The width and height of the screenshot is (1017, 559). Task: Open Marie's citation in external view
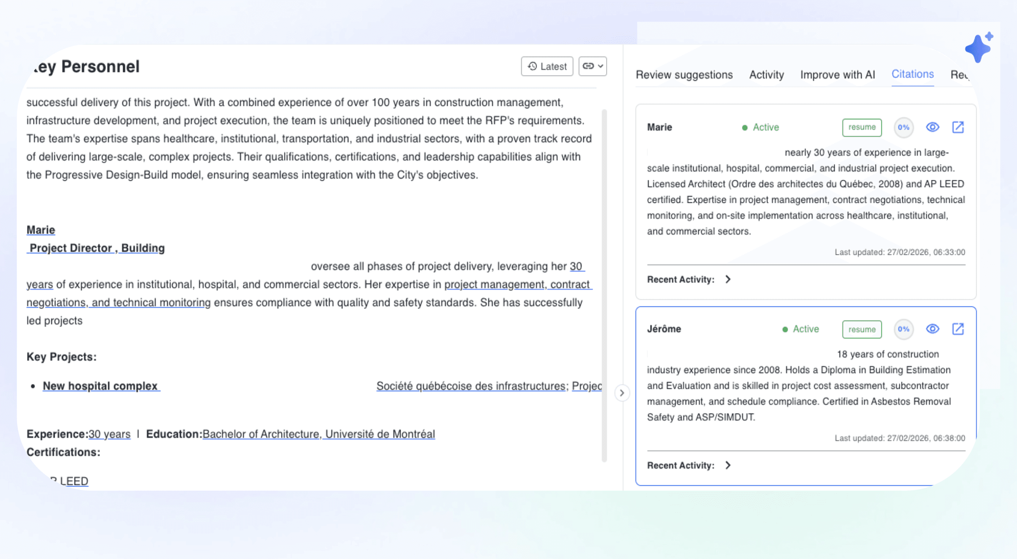point(958,127)
